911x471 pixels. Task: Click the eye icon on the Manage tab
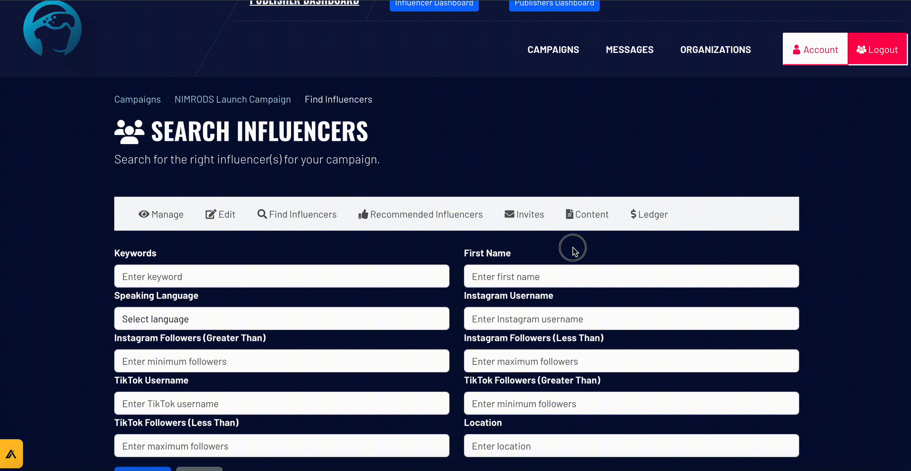pyautogui.click(x=144, y=214)
